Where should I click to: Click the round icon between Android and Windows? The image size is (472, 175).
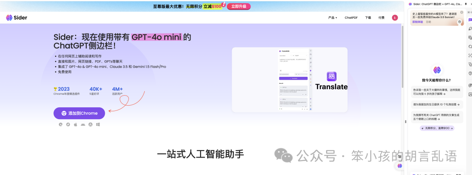(x=90, y=124)
